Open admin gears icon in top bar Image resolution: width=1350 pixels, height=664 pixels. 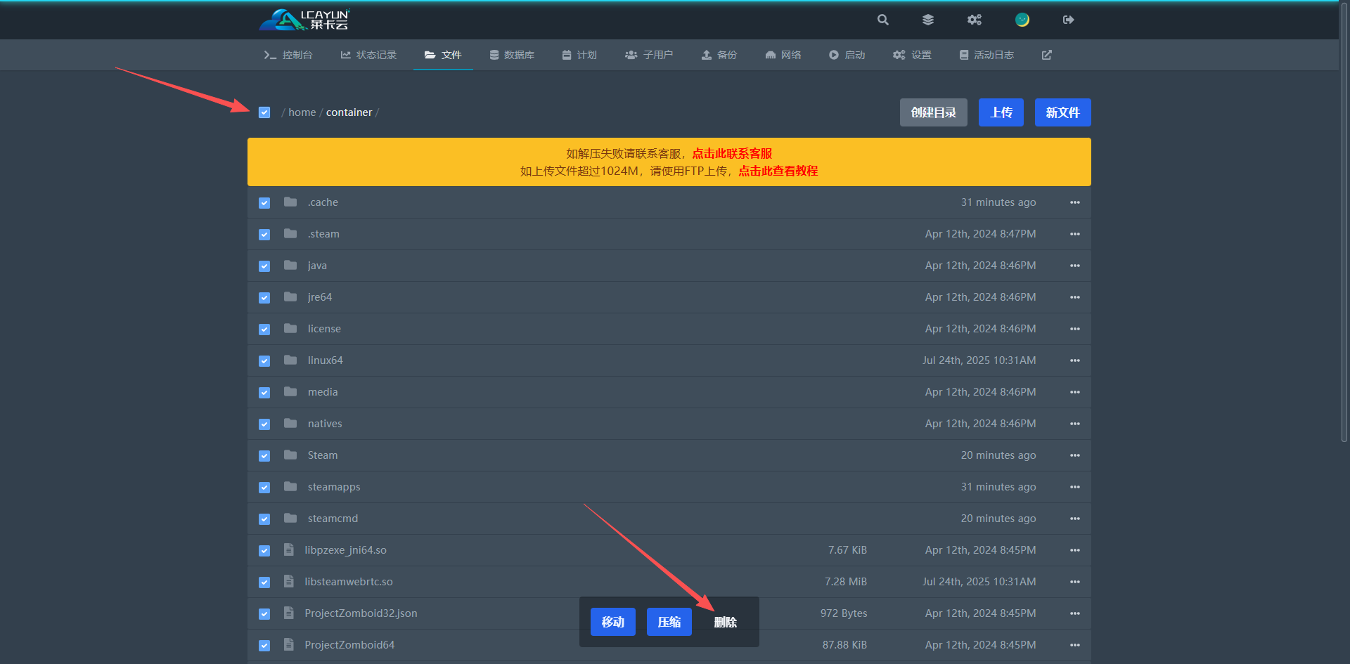[x=974, y=20]
